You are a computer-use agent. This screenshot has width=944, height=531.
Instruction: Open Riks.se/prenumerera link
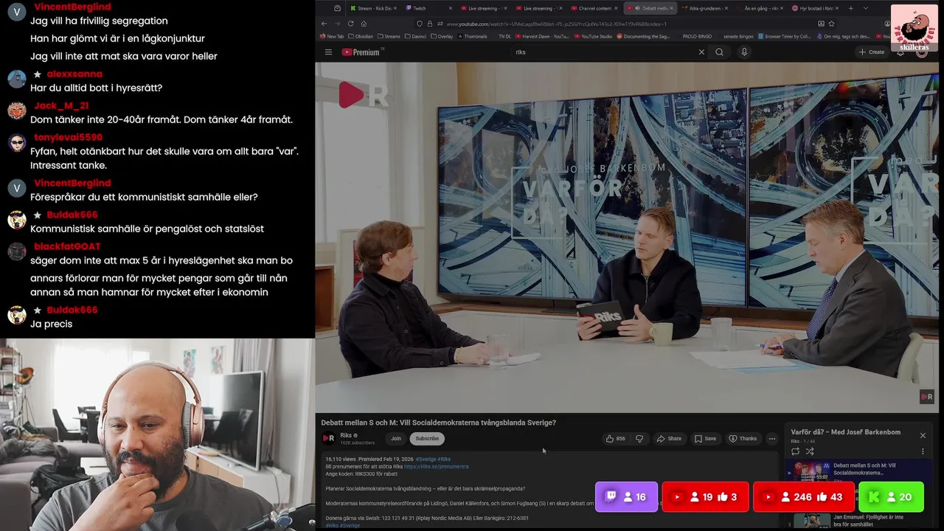click(436, 467)
